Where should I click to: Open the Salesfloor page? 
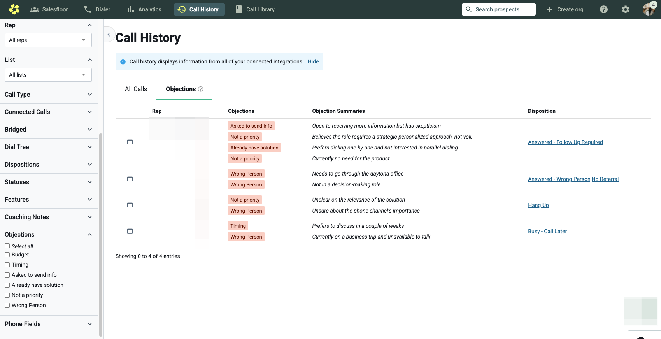coord(49,9)
